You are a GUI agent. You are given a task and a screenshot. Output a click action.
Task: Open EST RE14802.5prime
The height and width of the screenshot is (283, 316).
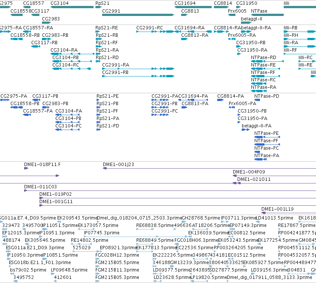pyautogui.click(x=90, y=240)
